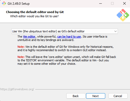Screen dimensions: 130x101
Task: Click the large Git logo in the header
Action: coord(123,15)
